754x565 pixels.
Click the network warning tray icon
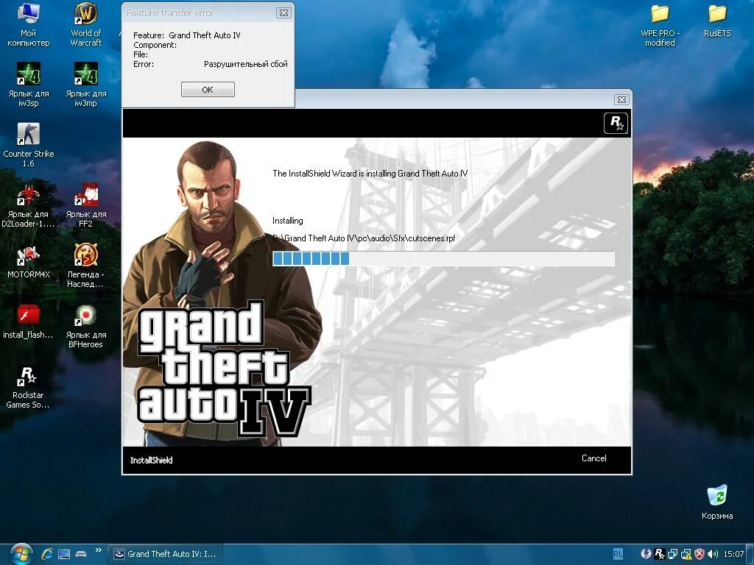(x=686, y=554)
